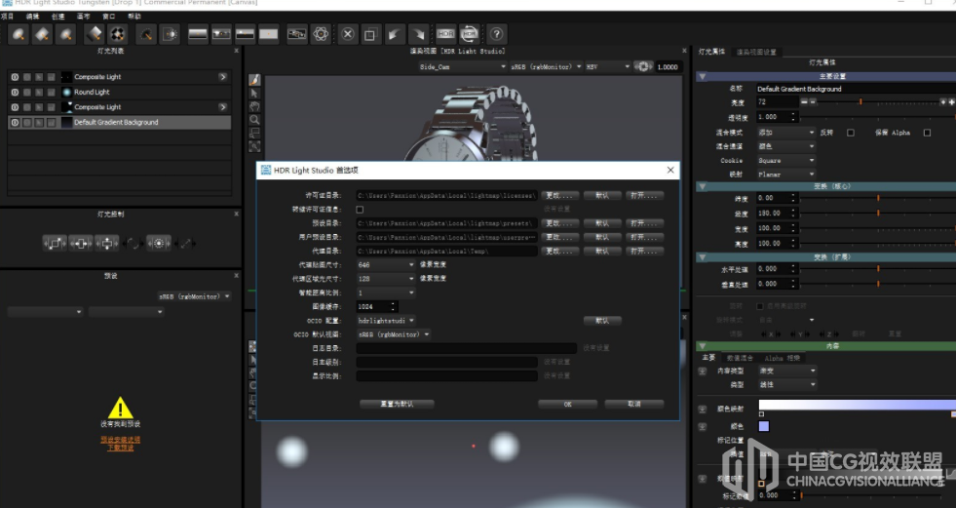Enable the preserve Alpha checkbox
This screenshot has width=956, height=508.
[927, 133]
